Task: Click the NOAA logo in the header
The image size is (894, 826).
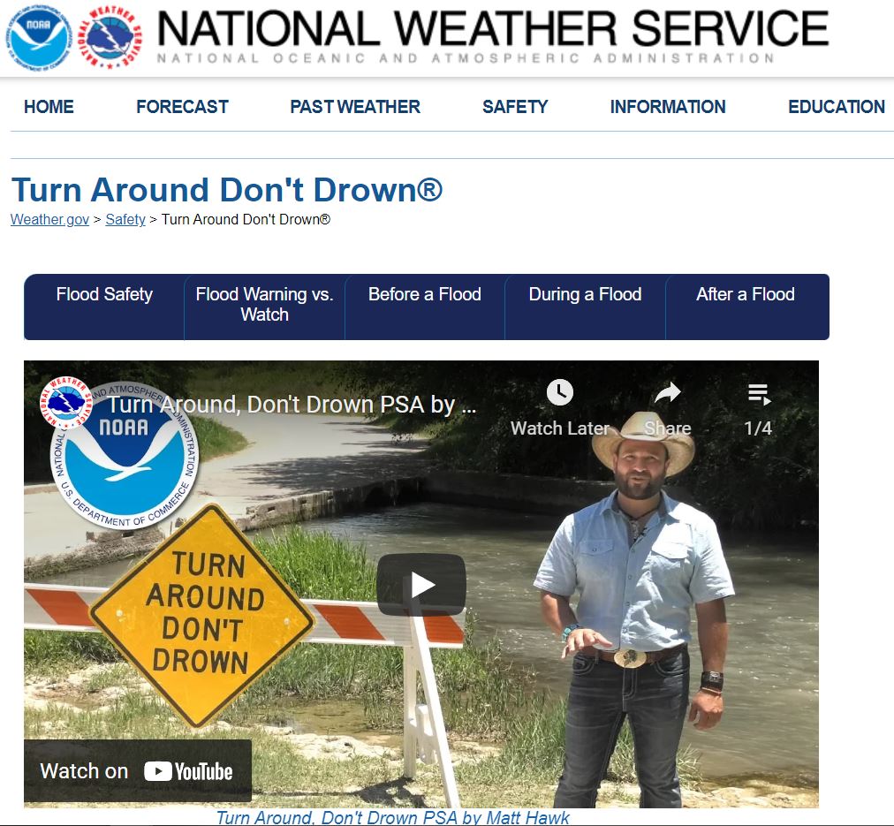Action: coord(38,39)
